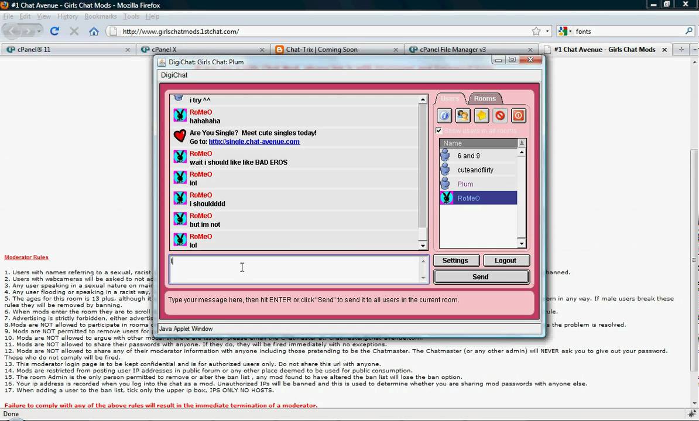Click the Firefox stop loading button

coord(74,31)
